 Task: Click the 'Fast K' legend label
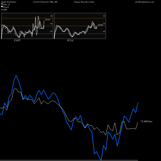6,7
